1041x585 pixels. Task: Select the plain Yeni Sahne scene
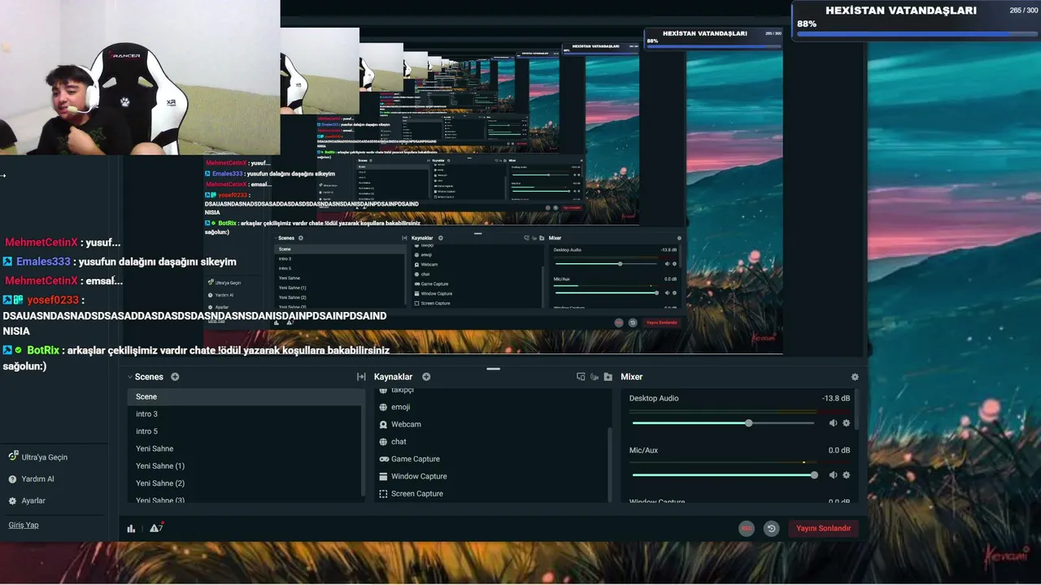(245, 448)
